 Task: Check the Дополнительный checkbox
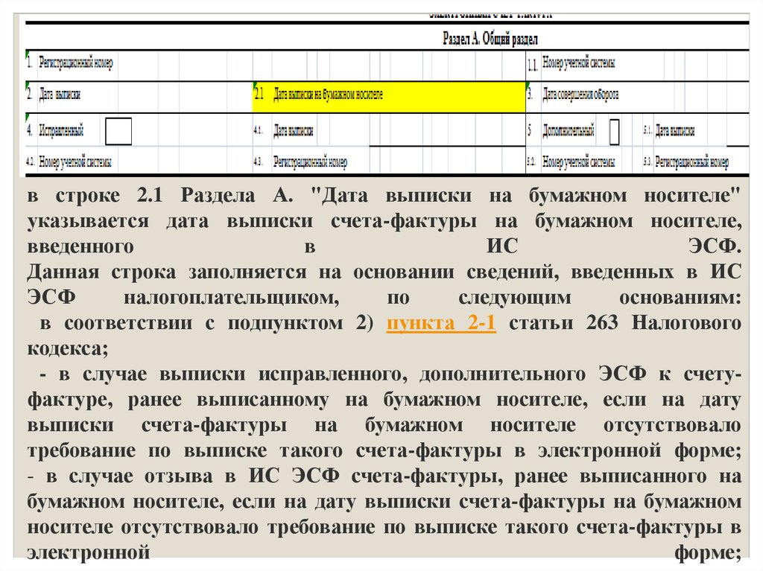pyautogui.click(x=614, y=131)
